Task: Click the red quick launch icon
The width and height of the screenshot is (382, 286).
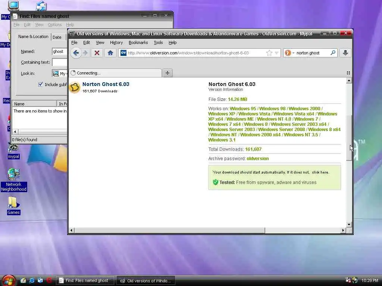Action: tap(50, 280)
